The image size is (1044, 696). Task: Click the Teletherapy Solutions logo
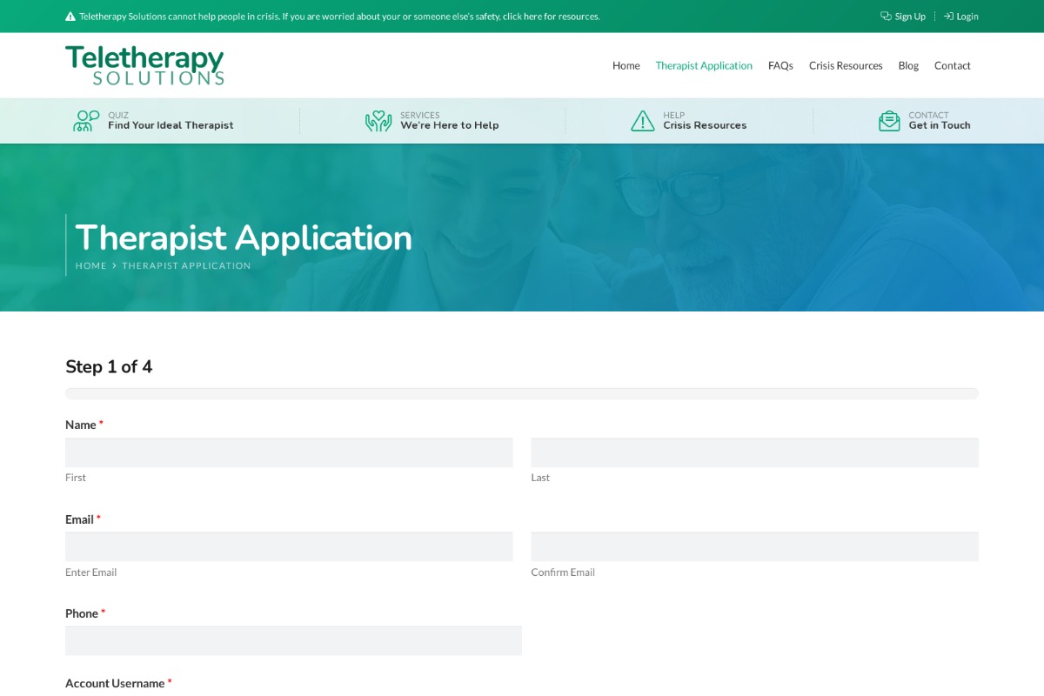tap(144, 65)
